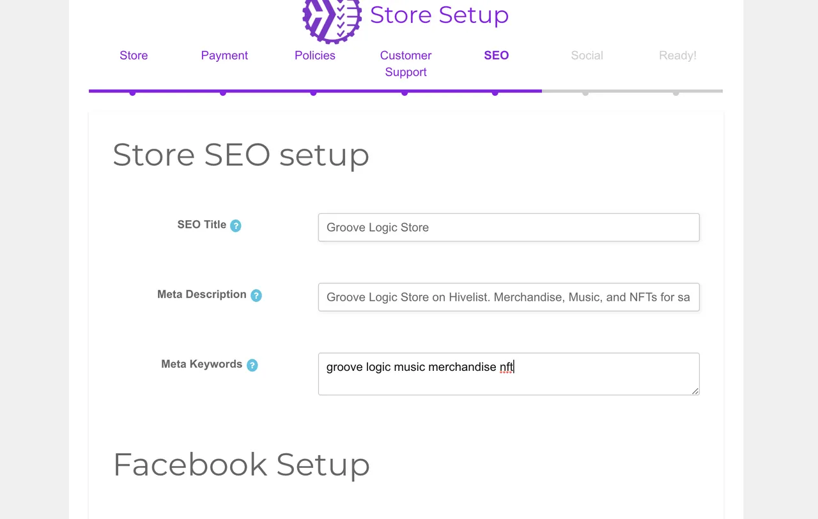
Task: Click the Meta Keywords textarea resize handle
Action: (695, 391)
